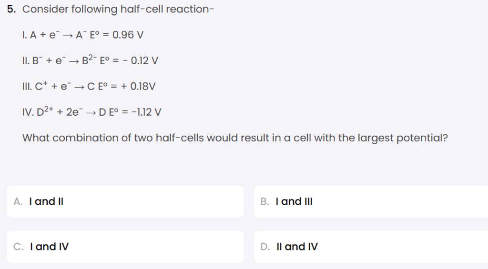Viewport: 488px width, 269px height.
Task: Click the 'C.' letter label
Action: [19, 247]
